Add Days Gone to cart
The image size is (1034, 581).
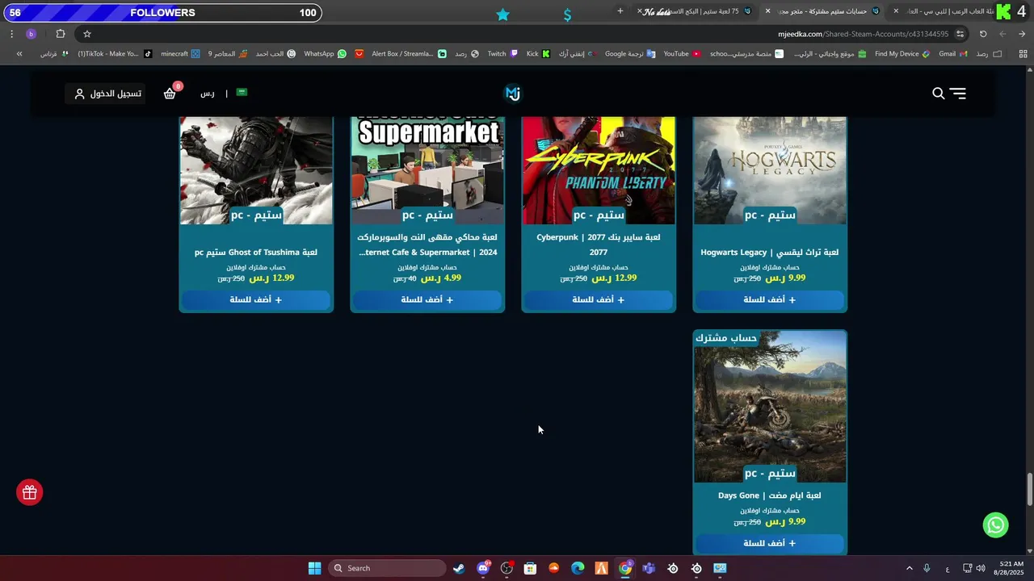coord(770,543)
